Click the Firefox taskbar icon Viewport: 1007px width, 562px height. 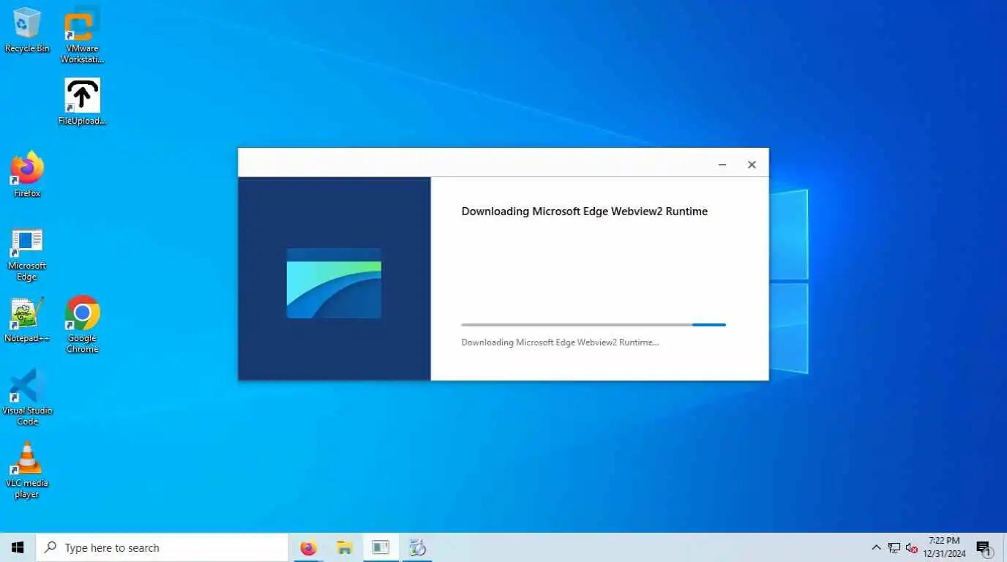click(309, 547)
